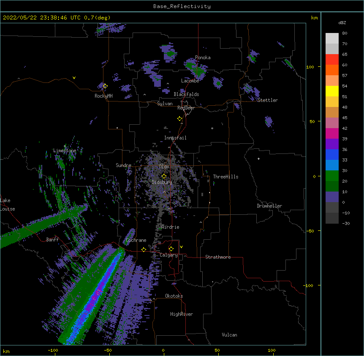
Task: Click the 45 legend value
Action: [345, 118]
